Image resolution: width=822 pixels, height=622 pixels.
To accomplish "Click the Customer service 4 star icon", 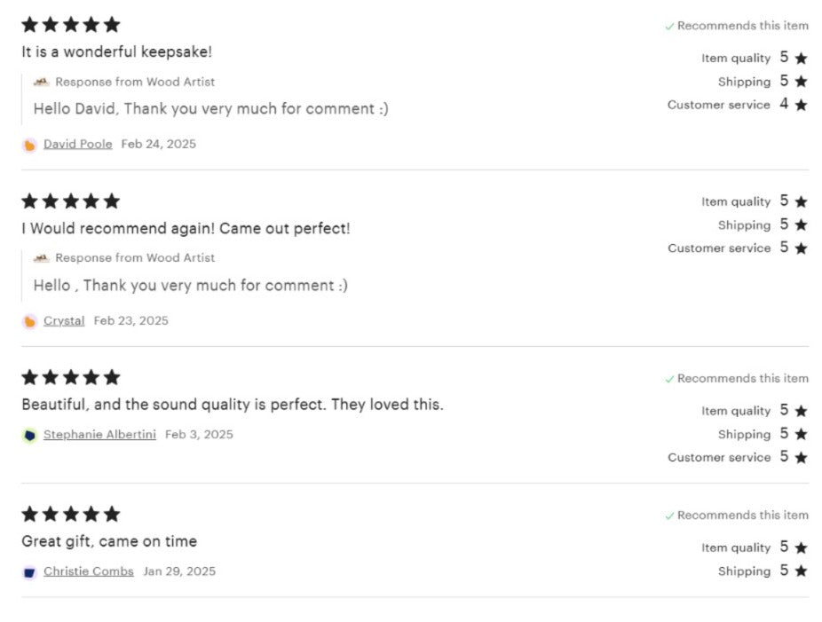I will [x=801, y=105].
